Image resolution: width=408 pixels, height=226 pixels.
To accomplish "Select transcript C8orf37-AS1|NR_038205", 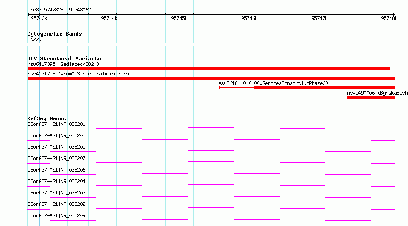I will click(x=56, y=147).
